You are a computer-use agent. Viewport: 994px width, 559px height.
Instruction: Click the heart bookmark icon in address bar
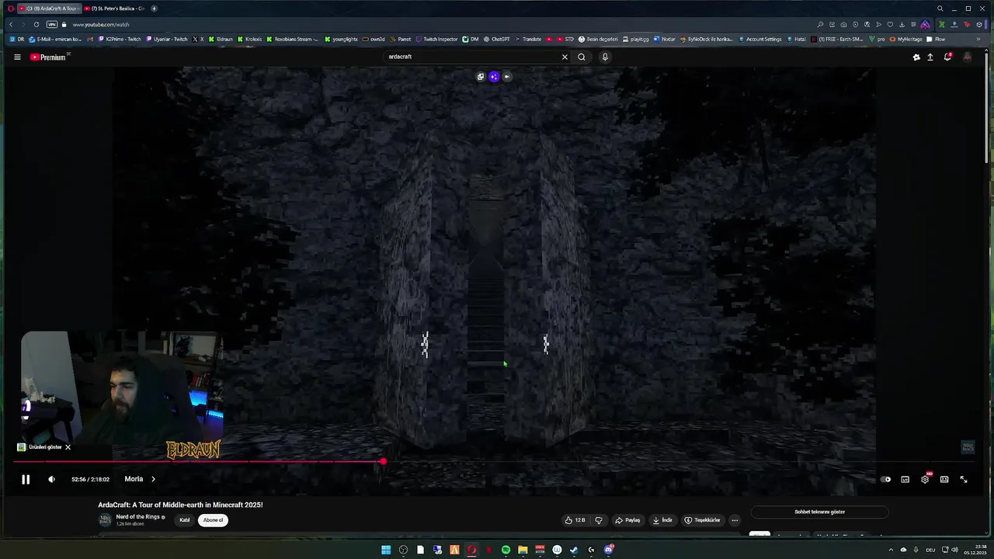point(890,25)
